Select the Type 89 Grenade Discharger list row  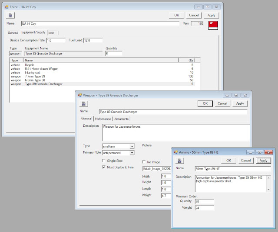pyautogui.click(x=103, y=84)
